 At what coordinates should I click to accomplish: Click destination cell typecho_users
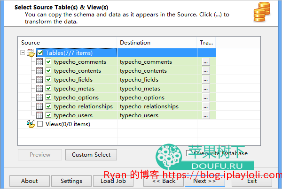pos(157,115)
